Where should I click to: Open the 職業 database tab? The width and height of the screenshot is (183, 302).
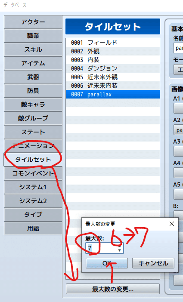33,36
